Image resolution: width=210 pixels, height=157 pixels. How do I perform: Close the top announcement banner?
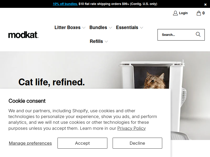tap(205, 4)
